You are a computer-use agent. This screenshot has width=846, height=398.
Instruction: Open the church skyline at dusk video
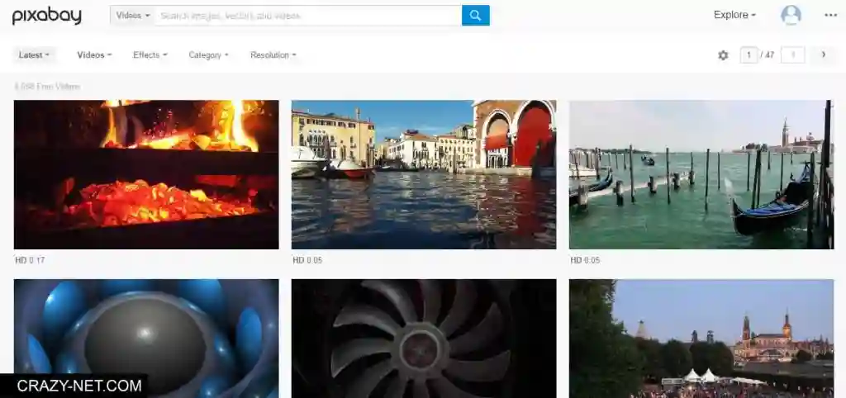tap(701, 339)
